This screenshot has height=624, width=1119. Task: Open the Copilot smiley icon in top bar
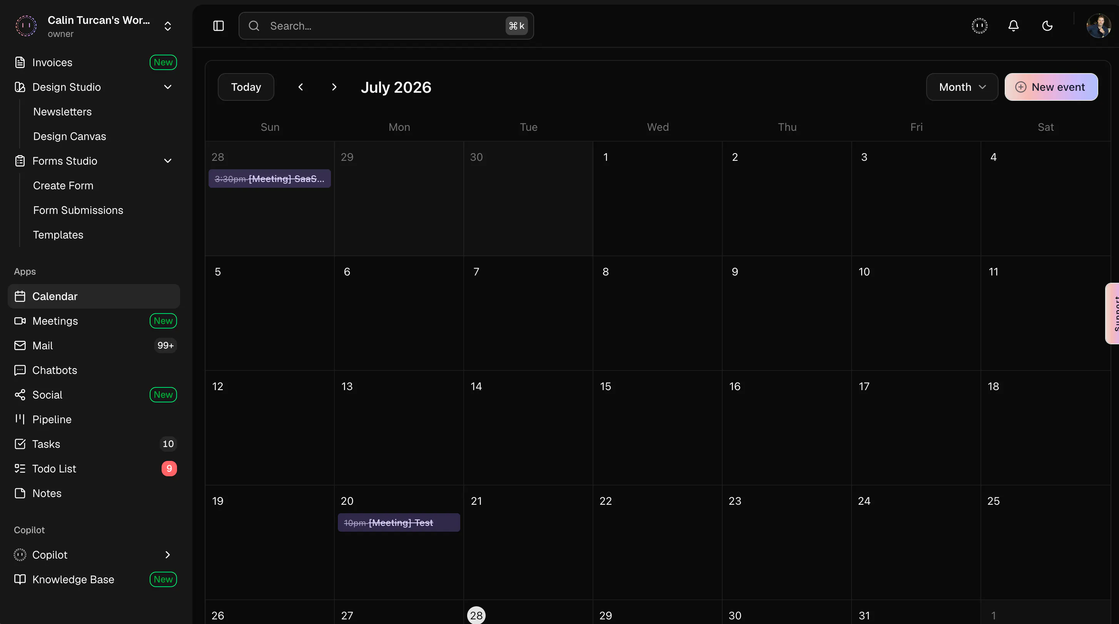point(979,26)
